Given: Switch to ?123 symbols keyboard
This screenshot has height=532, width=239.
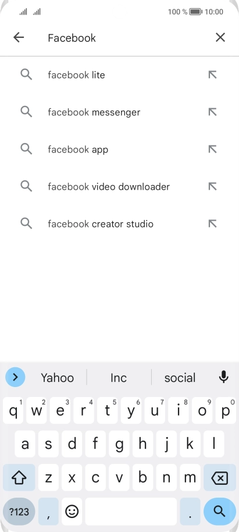Looking at the screenshot, I should pyautogui.click(x=19, y=511).
